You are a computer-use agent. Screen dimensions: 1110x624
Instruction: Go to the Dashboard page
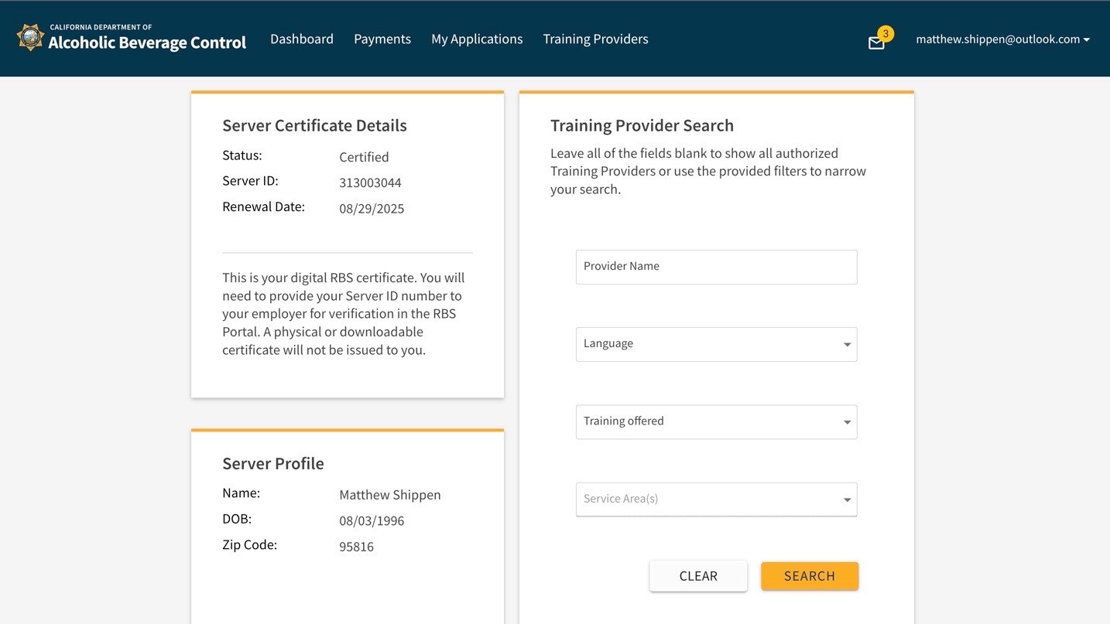point(301,39)
